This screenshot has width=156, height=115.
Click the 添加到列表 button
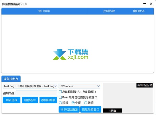click(x=48, y=100)
